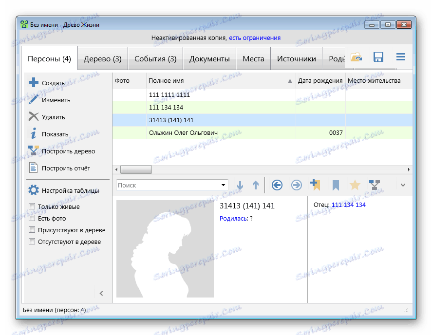Click the есть ограничения link

point(255,38)
